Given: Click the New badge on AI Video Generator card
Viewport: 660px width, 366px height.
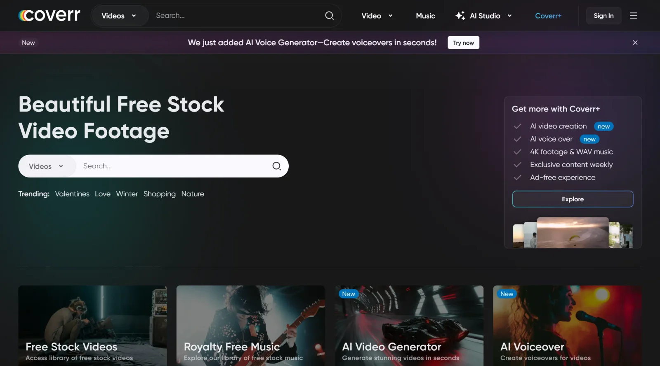Looking at the screenshot, I should 349,294.
